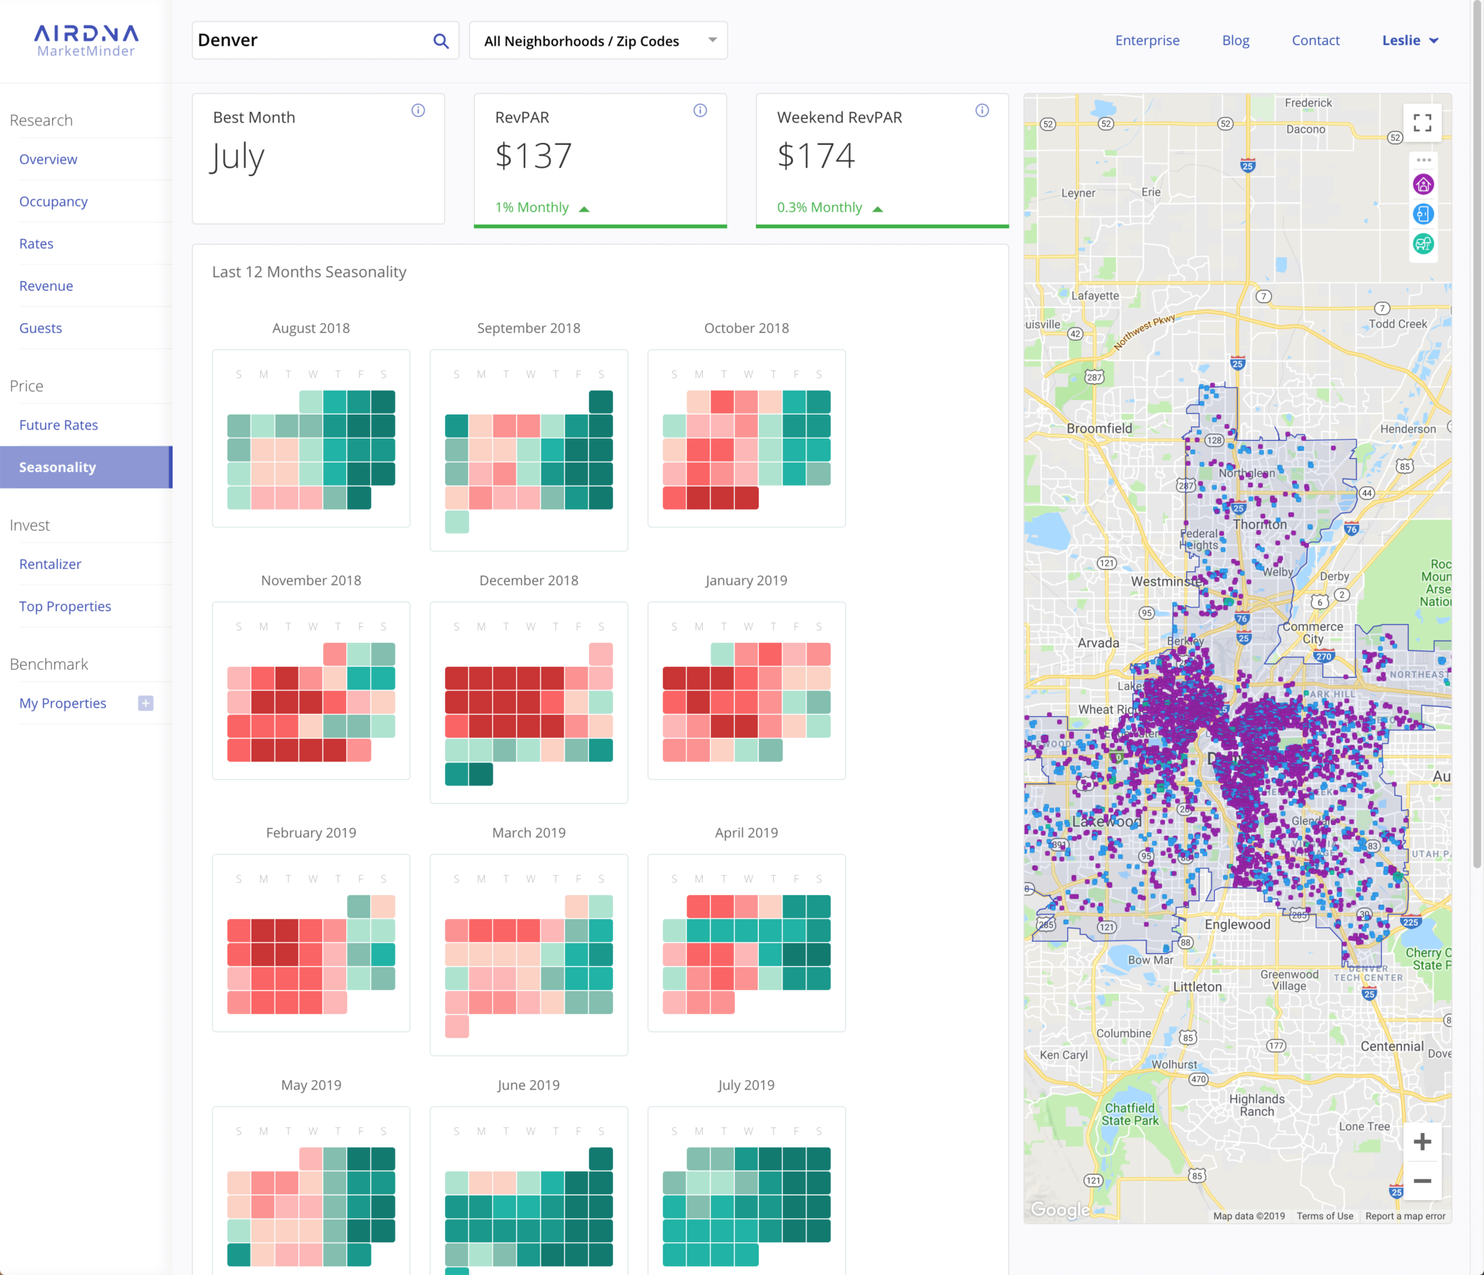Select the green shared room map filter icon

(1422, 244)
